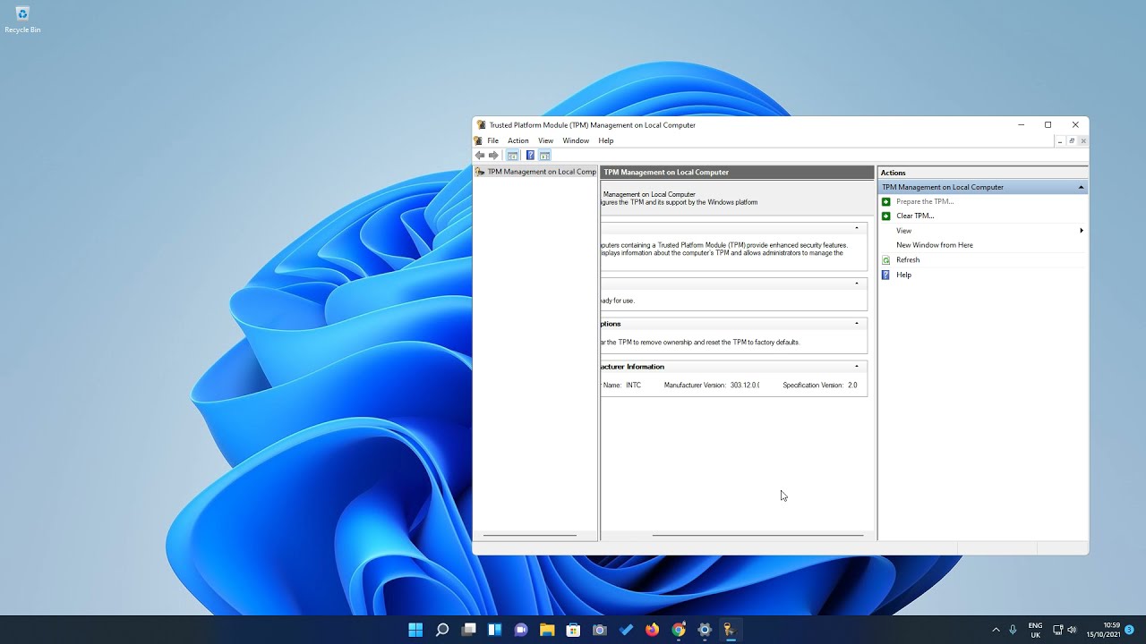This screenshot has width=1146, height=644.
Task: Click the Back arrow in the toolbar
Action: 479,156
